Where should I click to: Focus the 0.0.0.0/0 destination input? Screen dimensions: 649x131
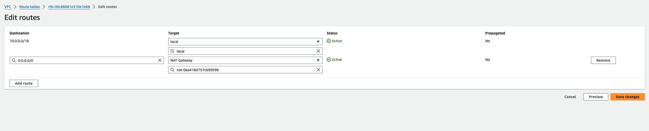pyautogui.click(x=87, y=60)
